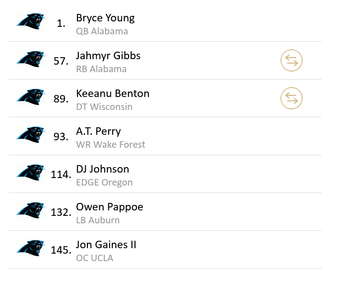
Task: Select the Jahmyr Gibbs player name
Action: [108, 56]
